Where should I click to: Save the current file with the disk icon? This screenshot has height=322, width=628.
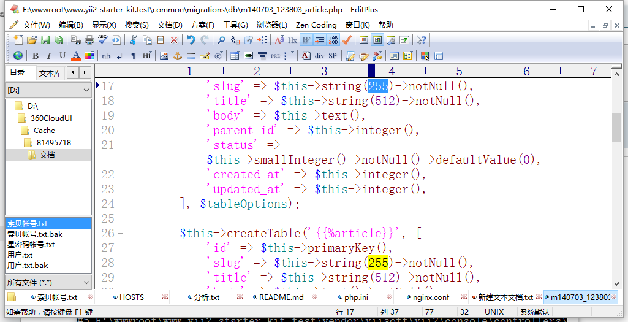tap(45, 40)
